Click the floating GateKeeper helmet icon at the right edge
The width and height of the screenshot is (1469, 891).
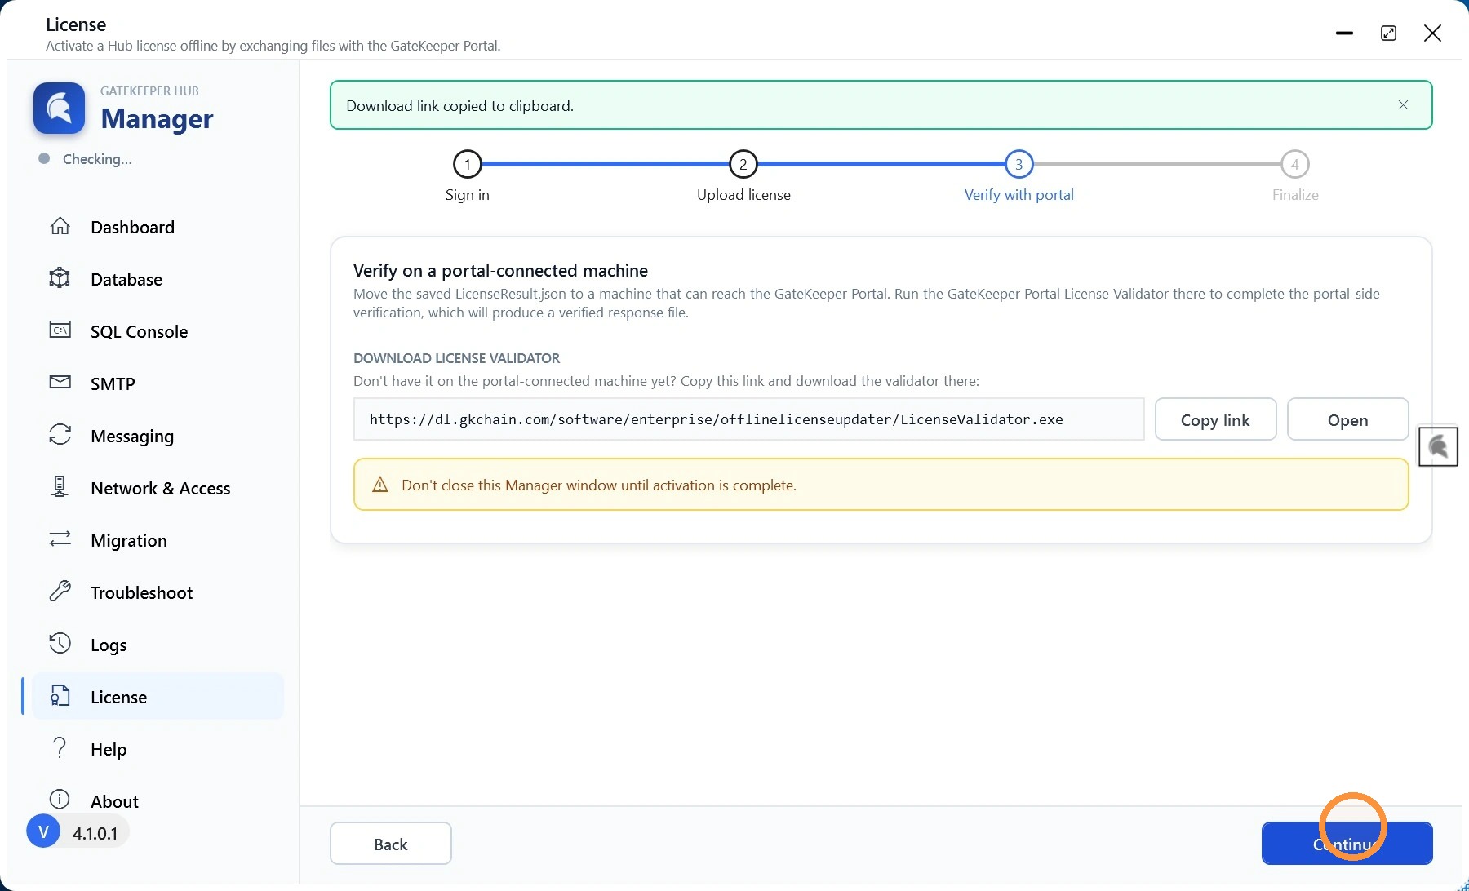[1438, 447]
